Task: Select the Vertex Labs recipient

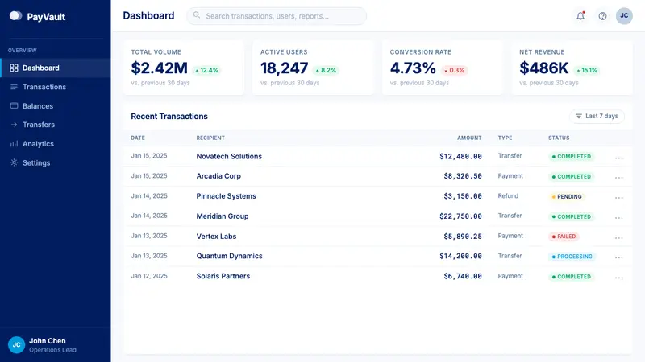Action: coord(216,237)
